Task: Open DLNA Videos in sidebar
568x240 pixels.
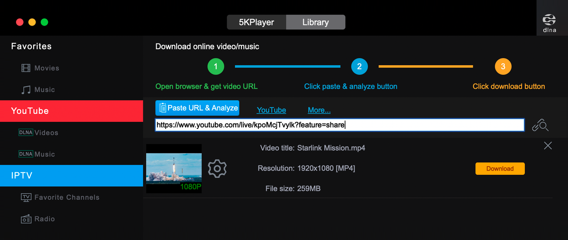Action: [38, 132]
